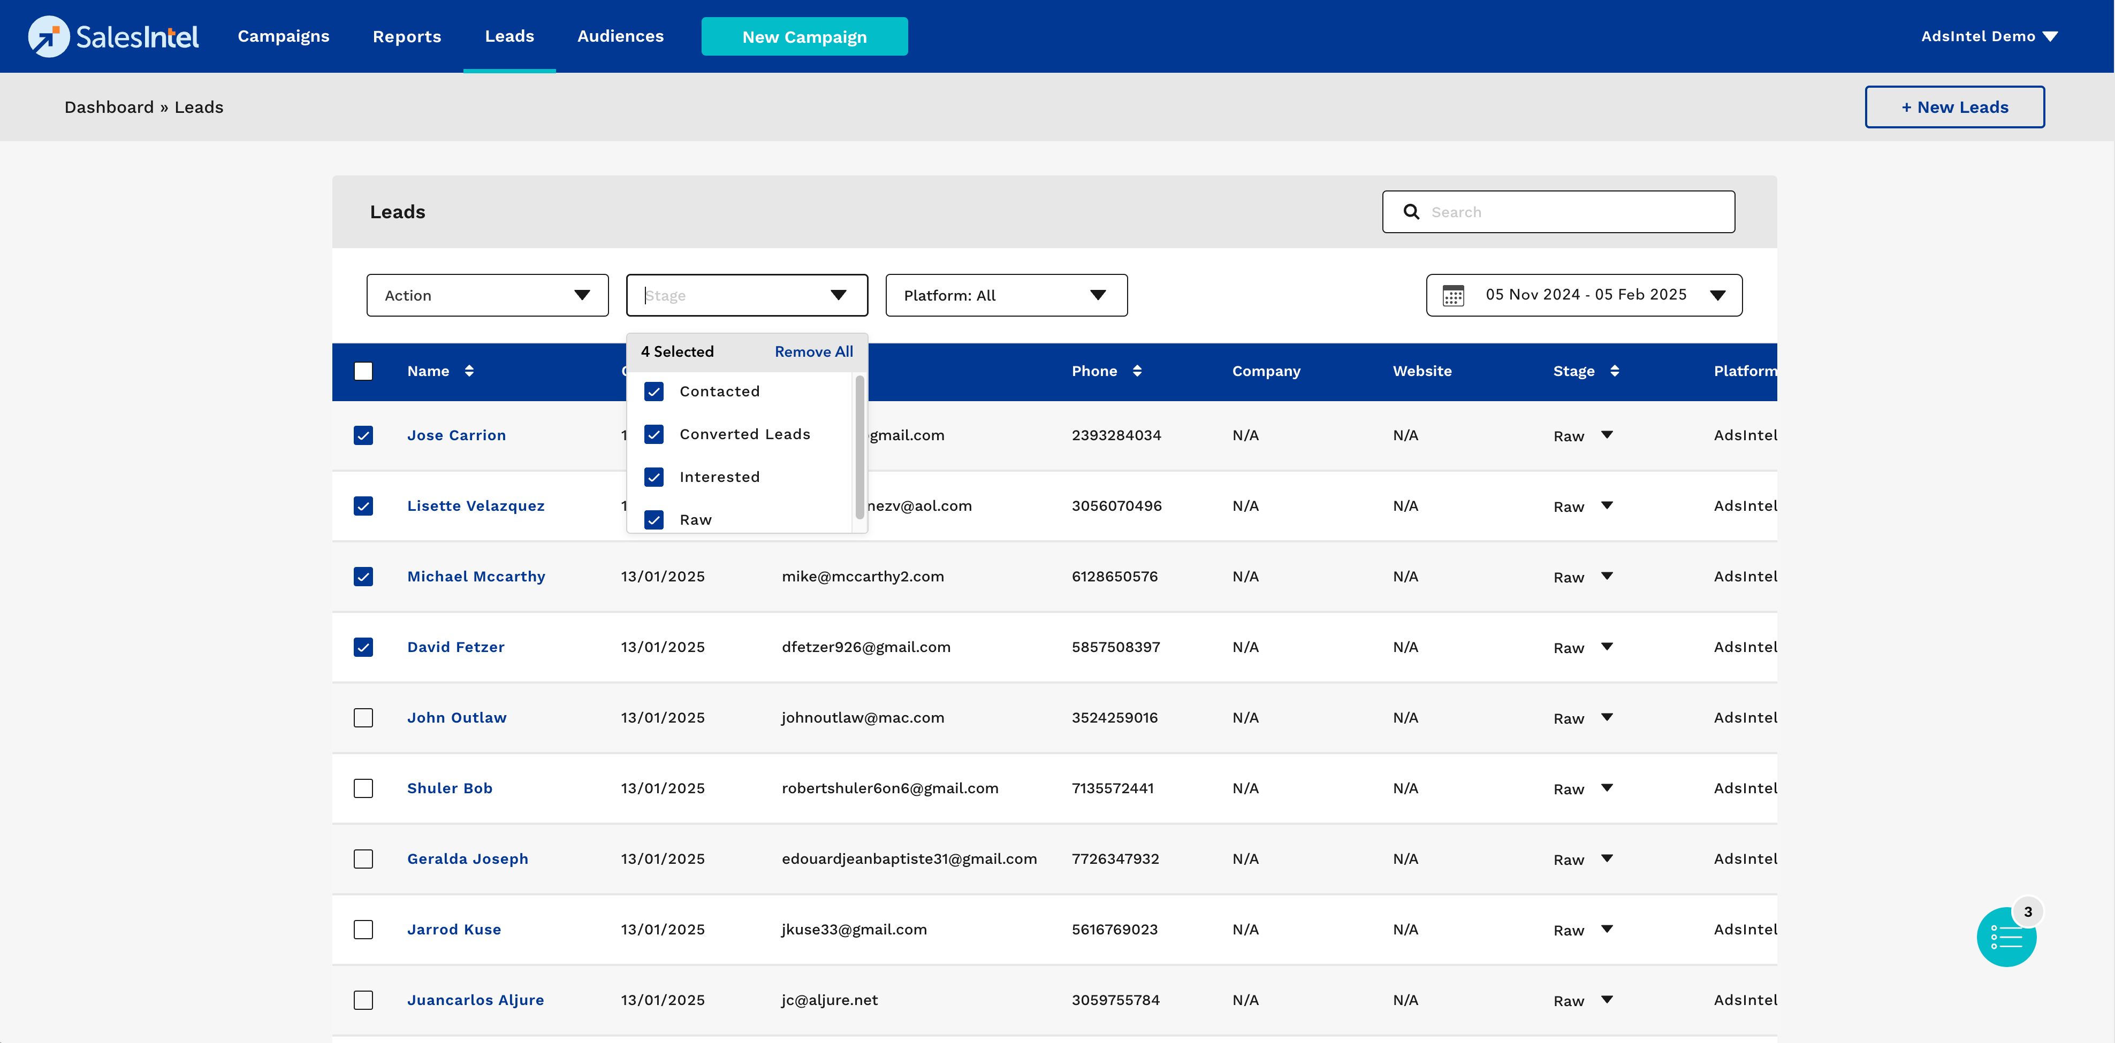The height and width of the screenshot is (1043, 2115).
Task: Expand the Platform: All filter
Action: click(x=1005, y=295)
